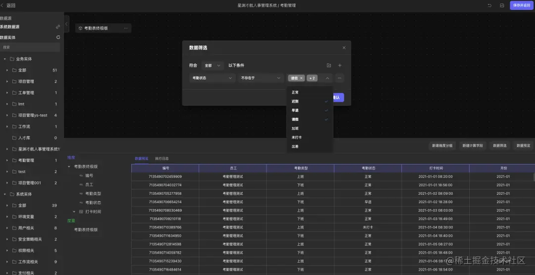Image resolution: width=535 pixels, height=275 pixels.
Task: Collapse the value selector with its up chevron
Action: 327,78
